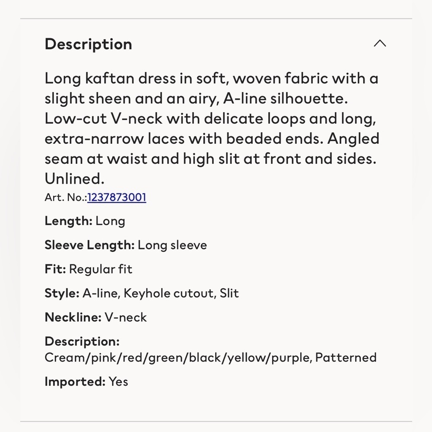Image resolution: width=432 pixels, height=432 pixels.
Task: Click the 'Art. No.:' label
Action: (x=66, y=197)
